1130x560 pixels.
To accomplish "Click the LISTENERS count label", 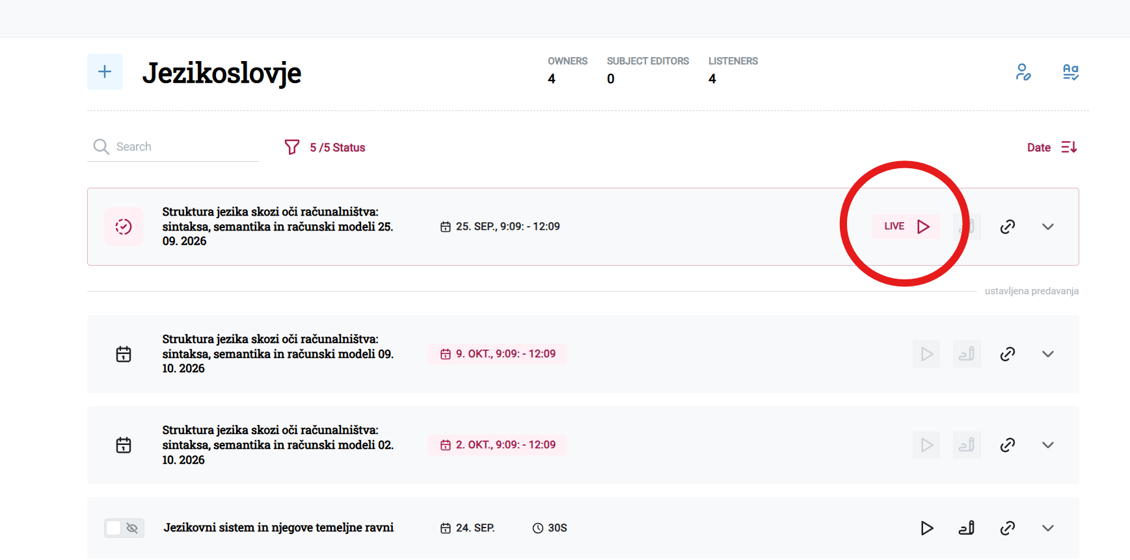I will tap(733, 61).
